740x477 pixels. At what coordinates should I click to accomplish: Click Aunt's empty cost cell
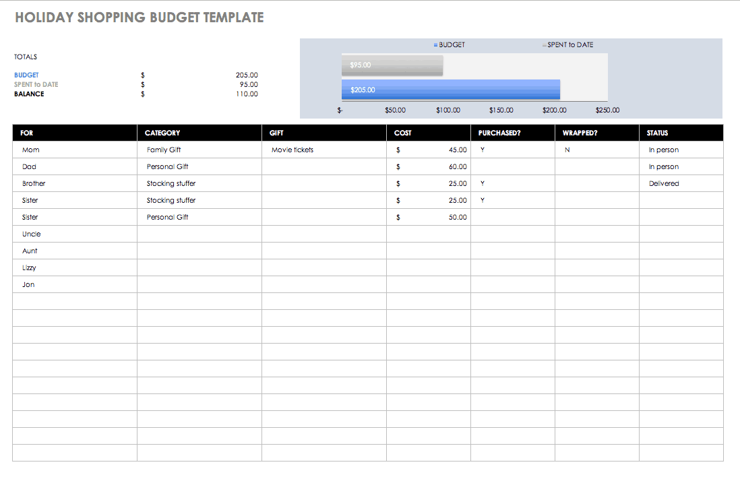pos(429,251)
